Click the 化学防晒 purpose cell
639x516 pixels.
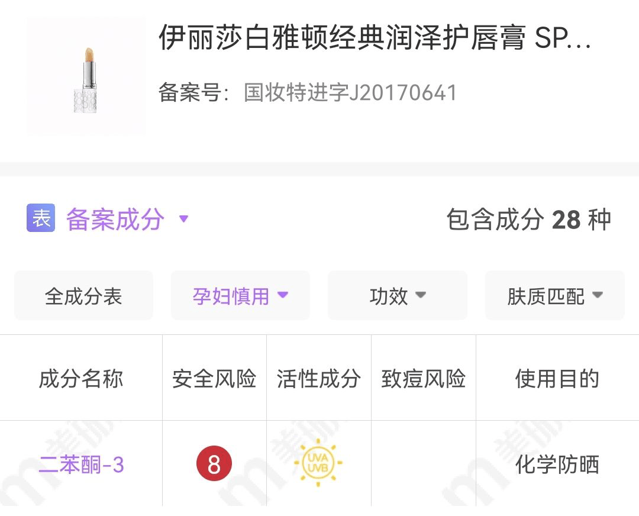pos(557,465)
